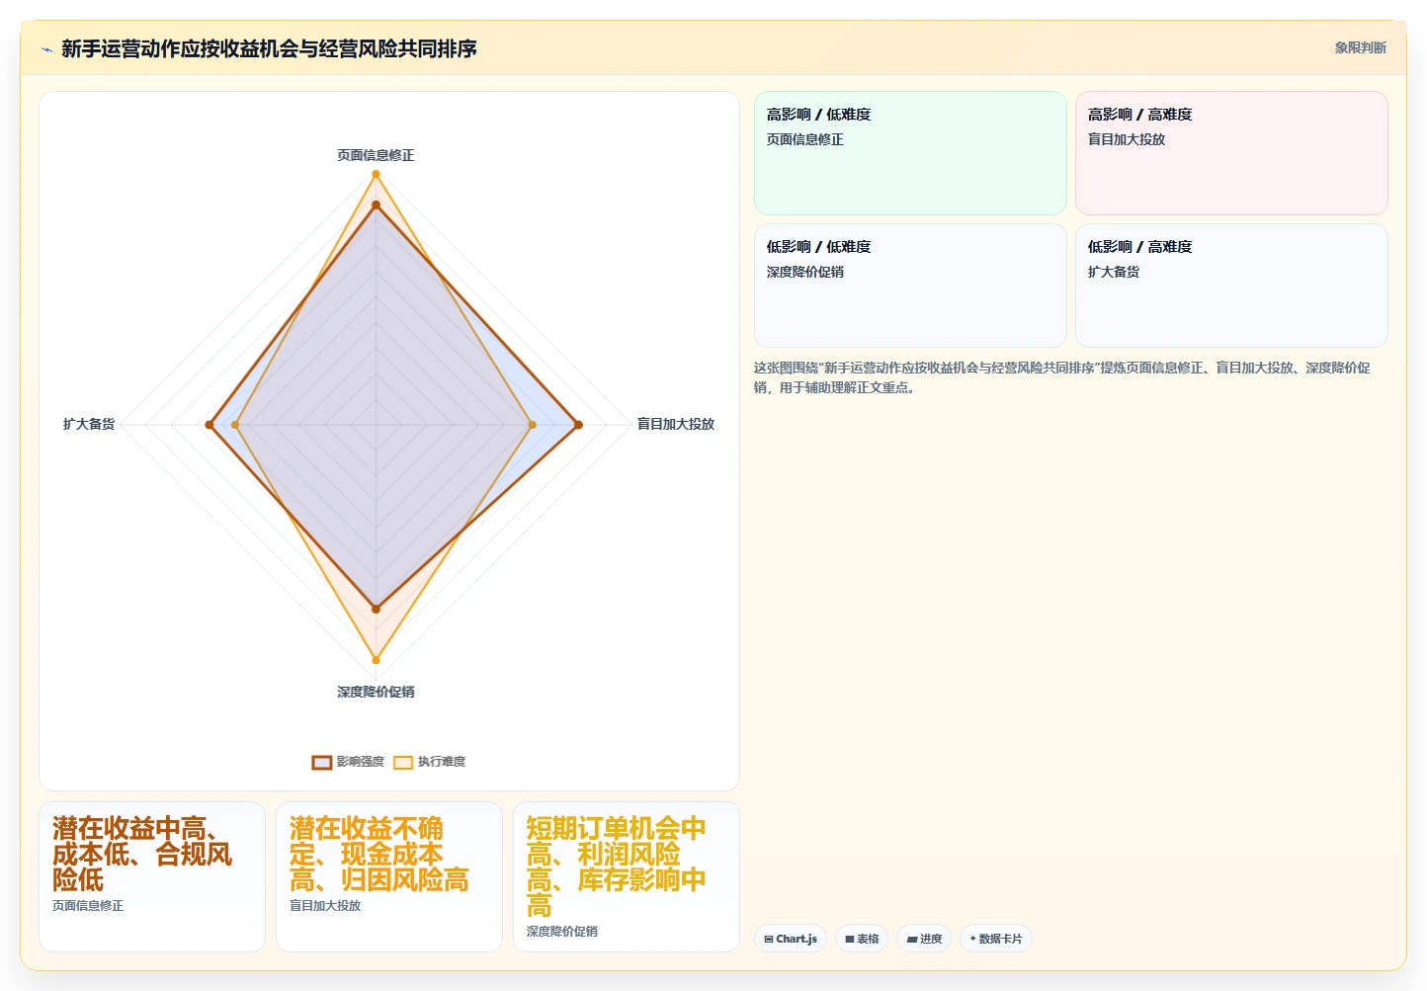Click the 执行难度 legend label
The image size is (1427, 991).
pos(441,762)
